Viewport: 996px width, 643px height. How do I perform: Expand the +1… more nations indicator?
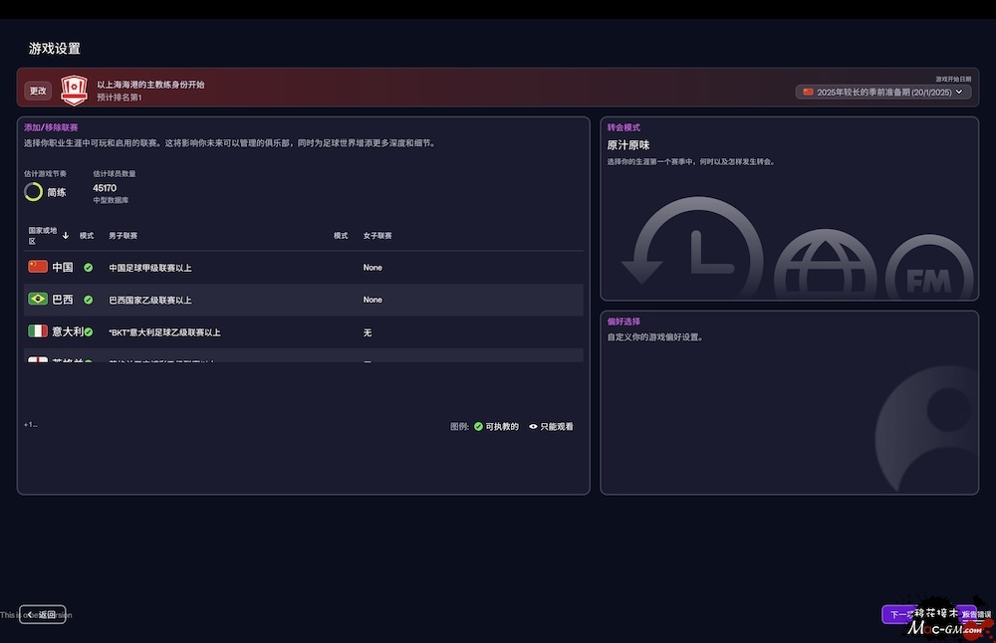[31, 425]
